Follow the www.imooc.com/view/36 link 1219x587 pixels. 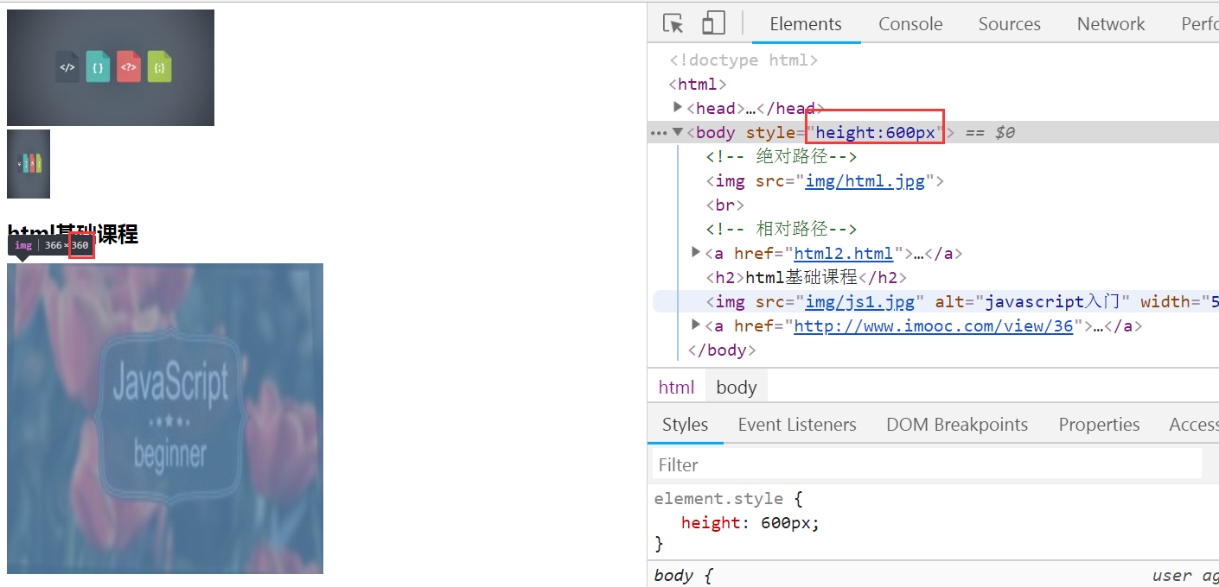(934, 326)
